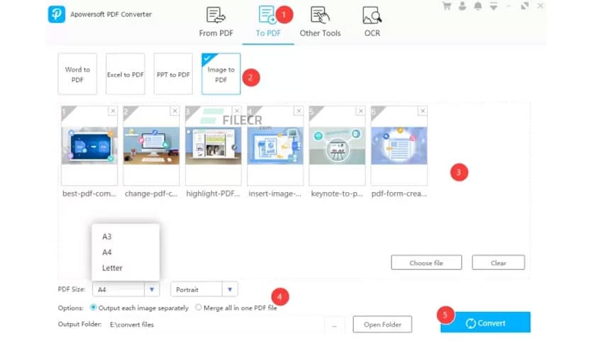Click the Apowersoft PDF Converter logo icon
The image size is (593, 343).
(x=56, y=14)
